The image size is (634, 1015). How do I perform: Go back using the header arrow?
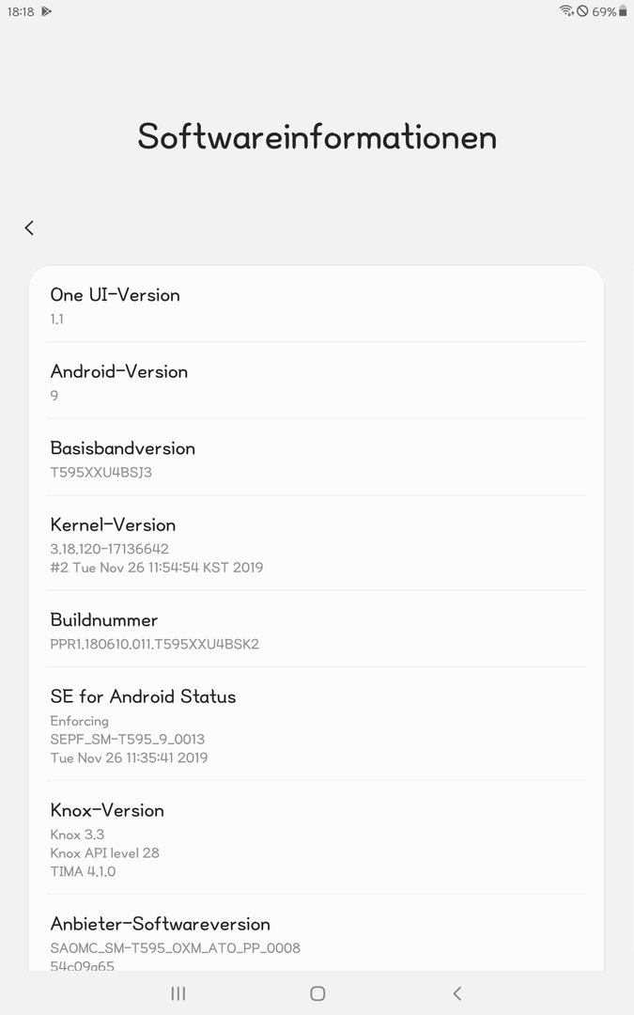coord(29,227)
